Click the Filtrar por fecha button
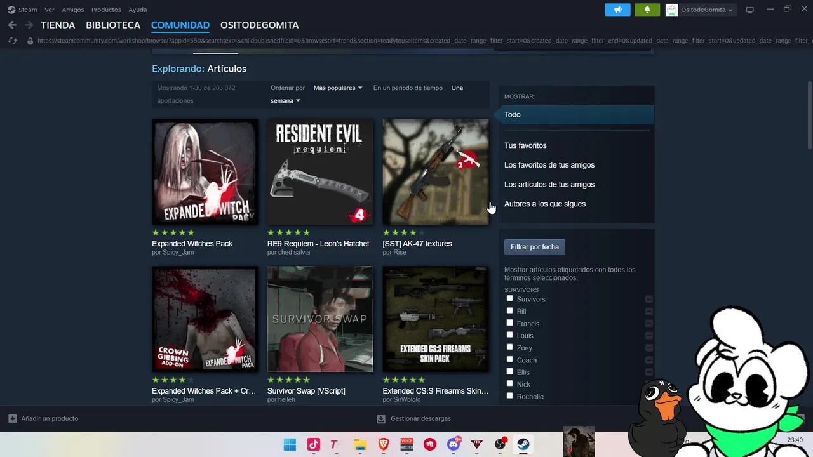 pyautogui.click(x=535, y=247)
